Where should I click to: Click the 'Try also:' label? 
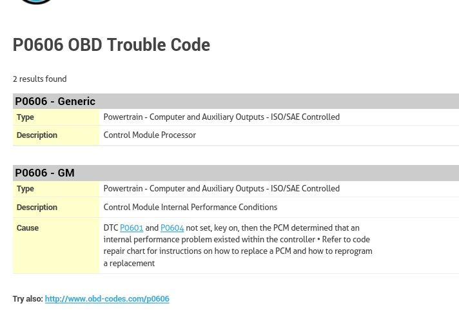pyautogui.click(x=28, y=299)
